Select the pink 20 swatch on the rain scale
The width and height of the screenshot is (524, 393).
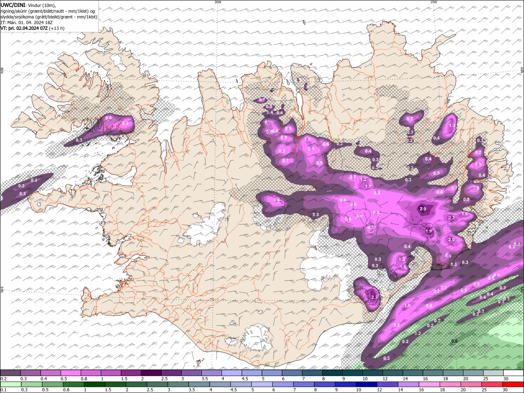pos(471,384)
